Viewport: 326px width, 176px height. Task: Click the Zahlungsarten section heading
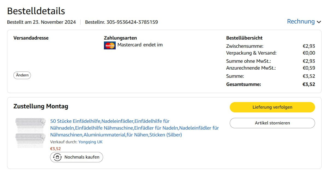pos(120,38)
